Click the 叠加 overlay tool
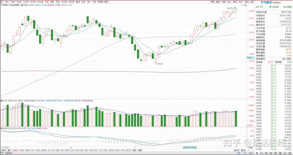Viewport: 293px width, 155px height. click(218, 2)
